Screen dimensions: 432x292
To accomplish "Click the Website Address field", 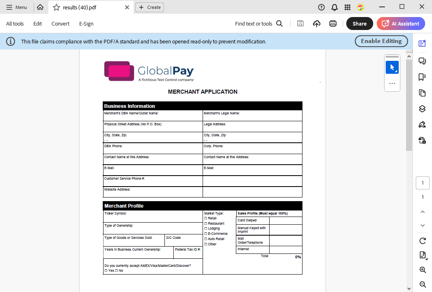I will (153, 192).
